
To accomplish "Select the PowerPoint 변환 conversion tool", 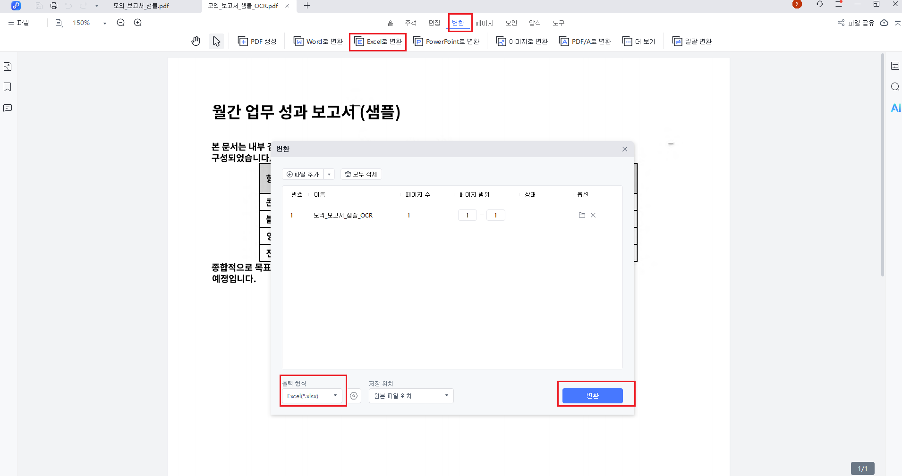I will pyautogui.click(x=446, y=41).
